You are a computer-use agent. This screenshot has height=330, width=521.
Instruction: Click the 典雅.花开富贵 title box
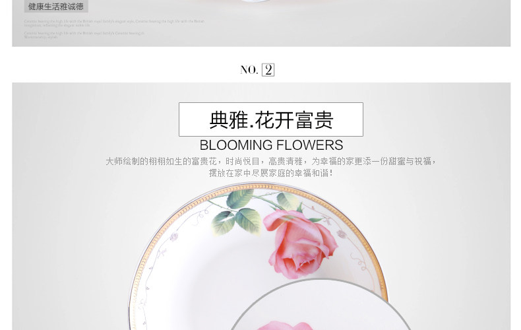click(x=271, y=119)
